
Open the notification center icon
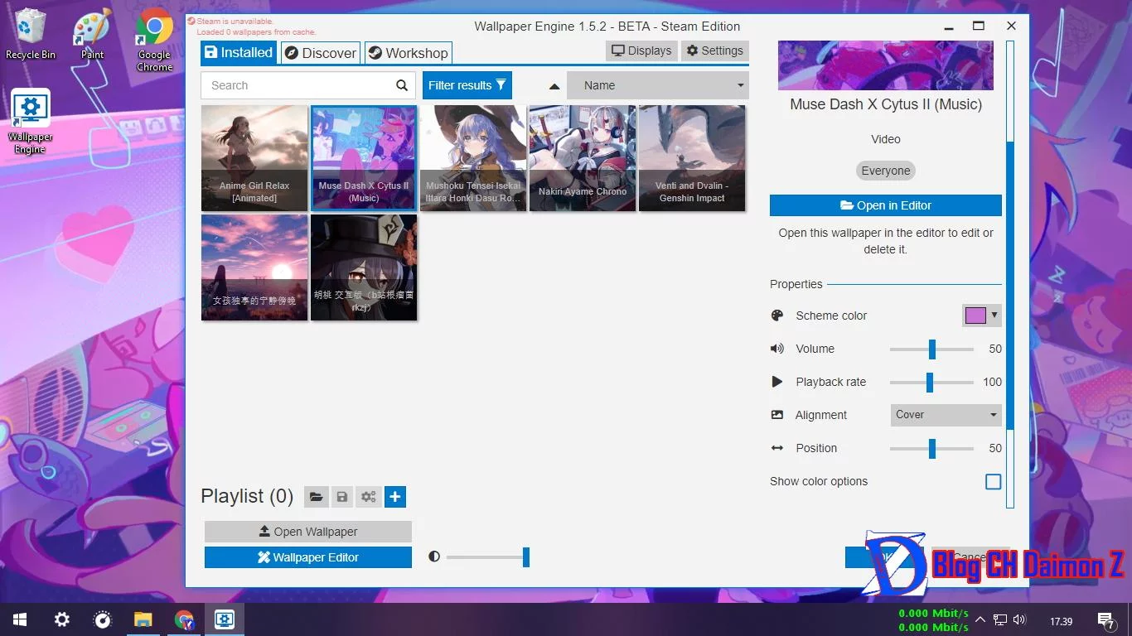tap(1105, 619)
